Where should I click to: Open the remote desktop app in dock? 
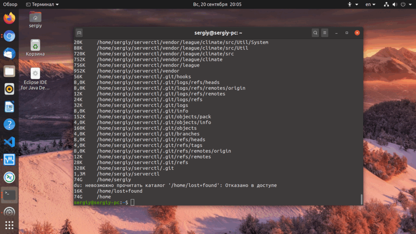coord(9,177)
